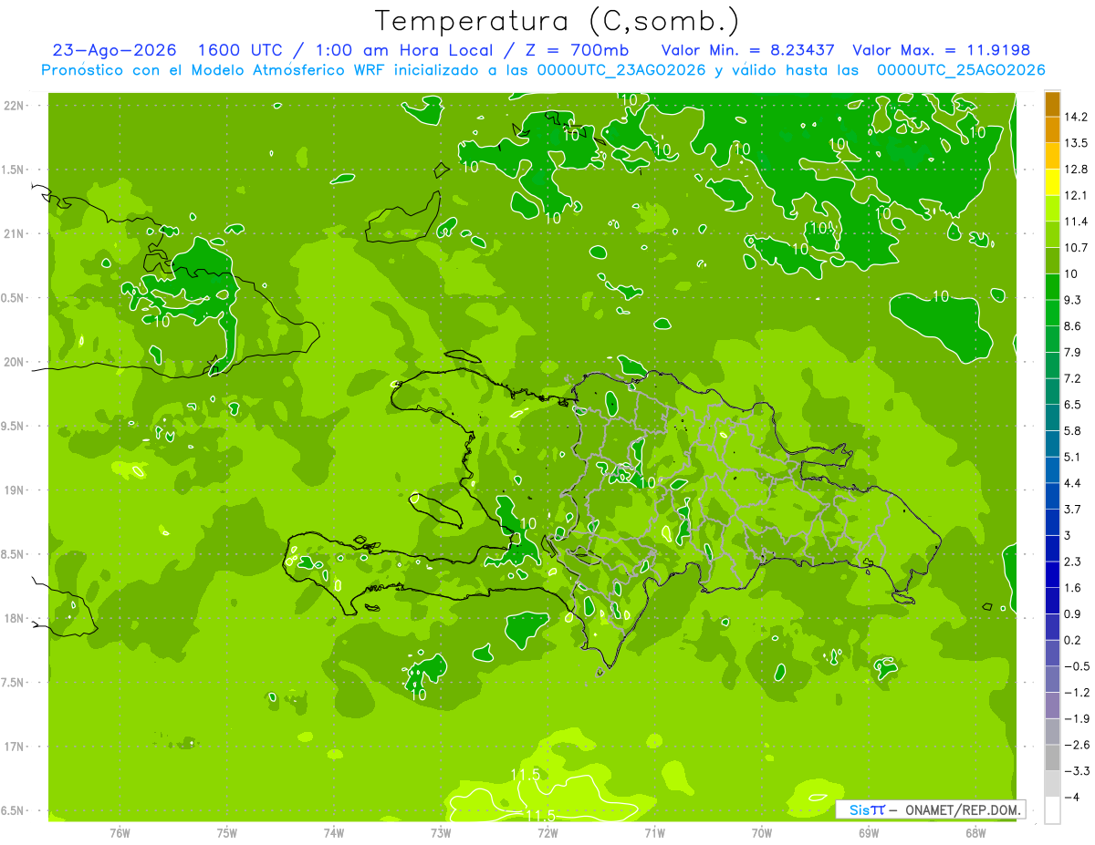
Task: Select the "14.2" color scale label
Action: [x=1077, y=117]
